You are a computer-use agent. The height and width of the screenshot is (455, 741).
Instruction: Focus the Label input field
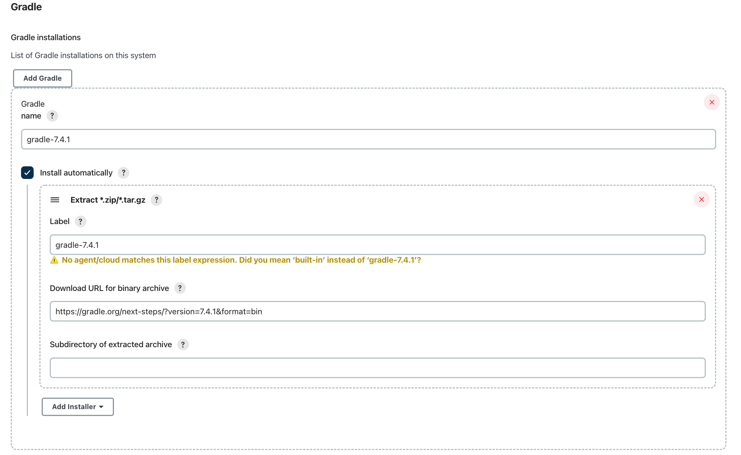pyautogui.click(x=377, y=245)
